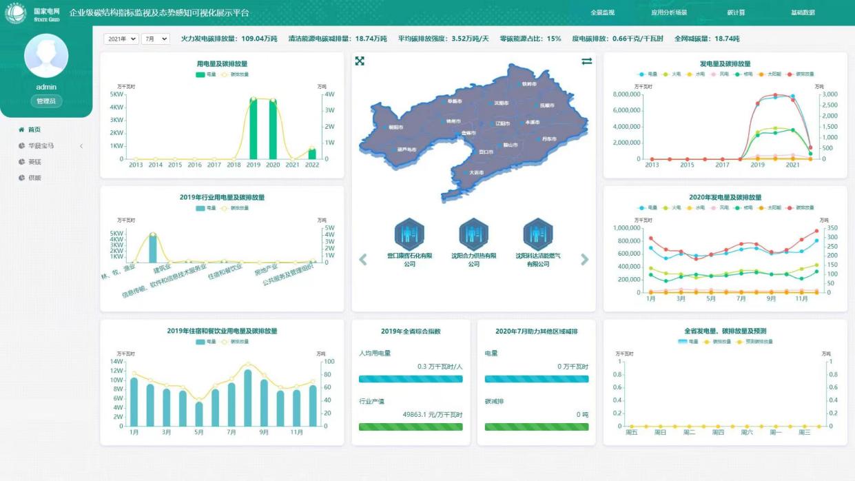Viewport: 855px width, 481px height.
Task: Open the 7月 month dropdown
Action: tap(155, 39)
